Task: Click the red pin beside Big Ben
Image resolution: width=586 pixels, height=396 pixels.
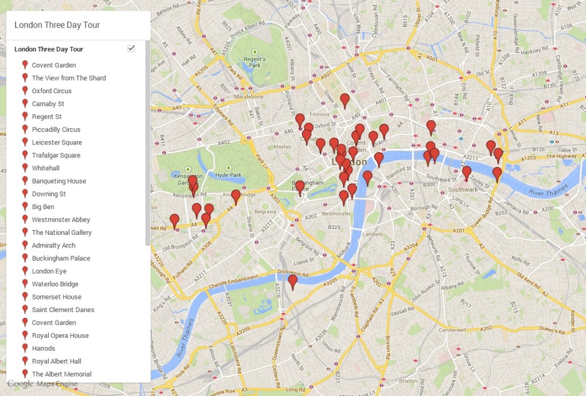Action: pyautogui.click(x=25, y=206)
